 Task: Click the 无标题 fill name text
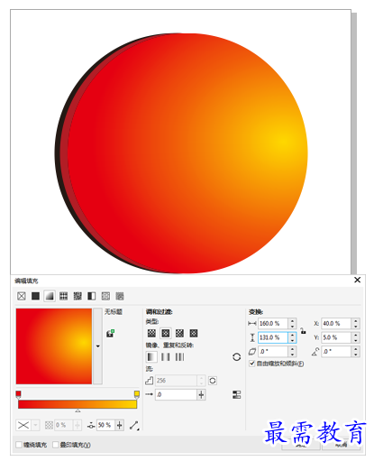coord(114,312)
